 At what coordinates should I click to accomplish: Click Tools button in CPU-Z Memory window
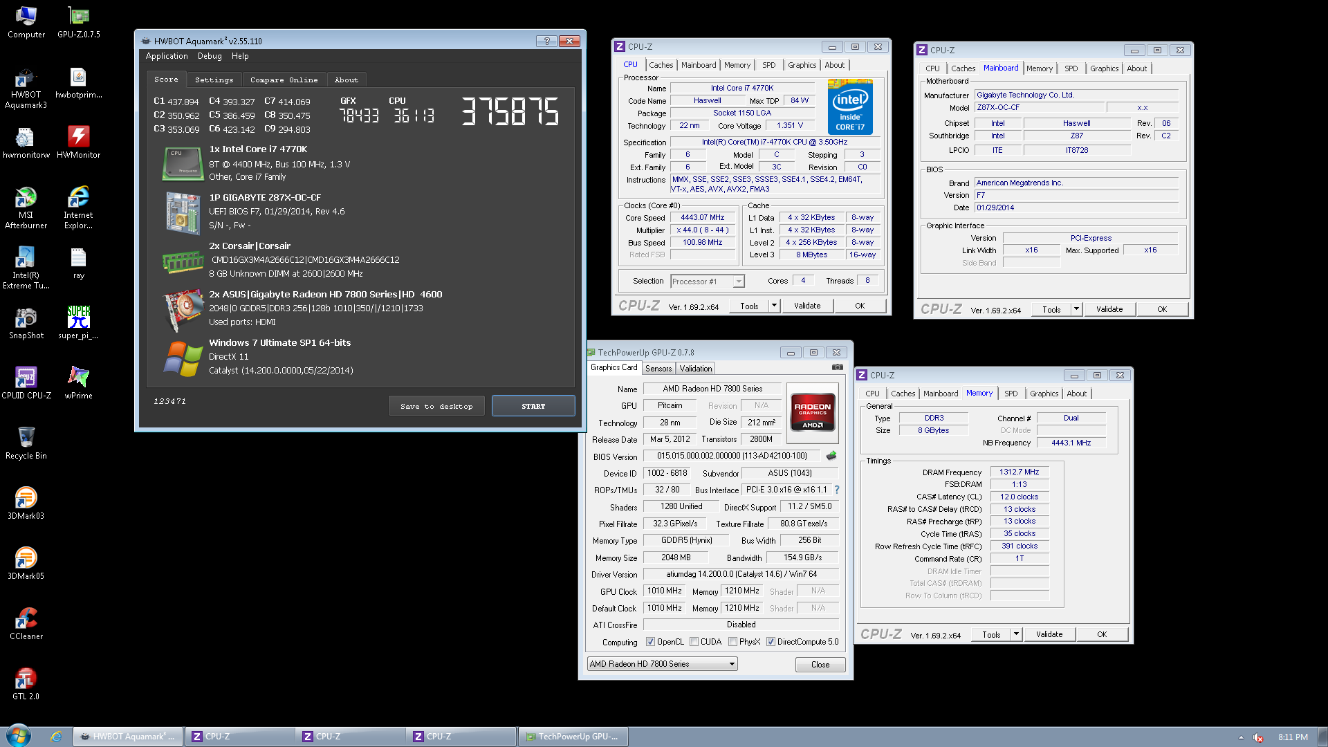pyautogui.click(x=991, y=634)
